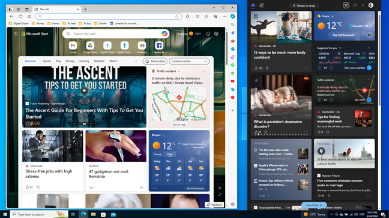Open the Copilot icon in Edge toolbar
Image resolution: width=389 pixels, height=218 pixels.
[x=232, y=16]
